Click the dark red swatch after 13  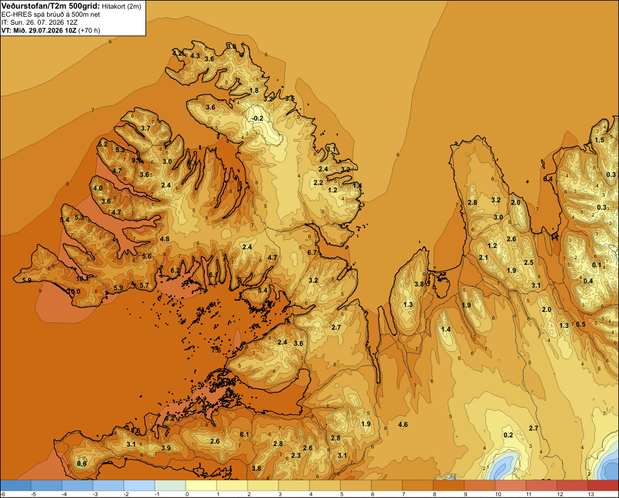603,485
